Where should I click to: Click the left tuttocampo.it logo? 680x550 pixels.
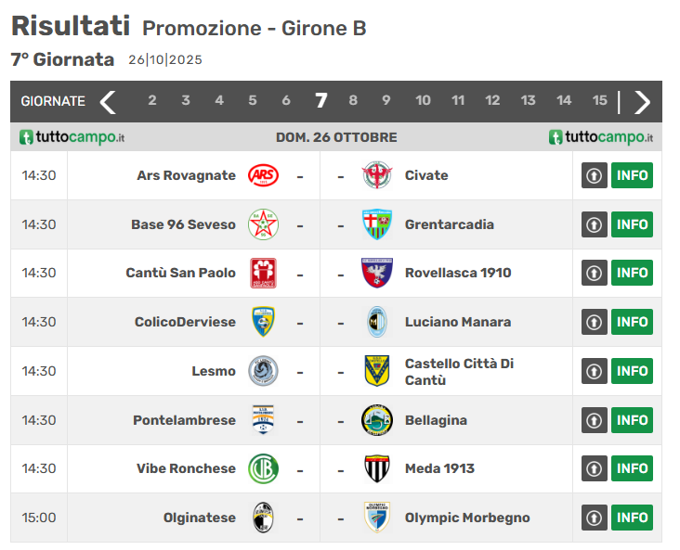point(72,137)
